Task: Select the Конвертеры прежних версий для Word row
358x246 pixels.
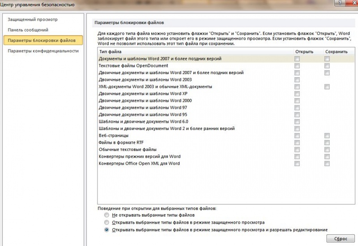Action: [x=140, y=156]
